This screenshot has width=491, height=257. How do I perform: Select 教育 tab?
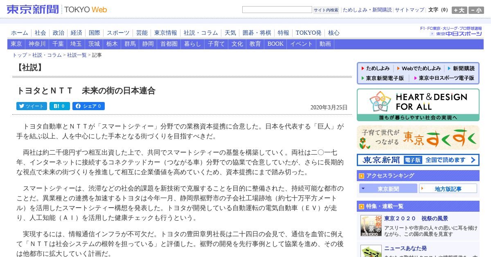[x=255, y=44]
